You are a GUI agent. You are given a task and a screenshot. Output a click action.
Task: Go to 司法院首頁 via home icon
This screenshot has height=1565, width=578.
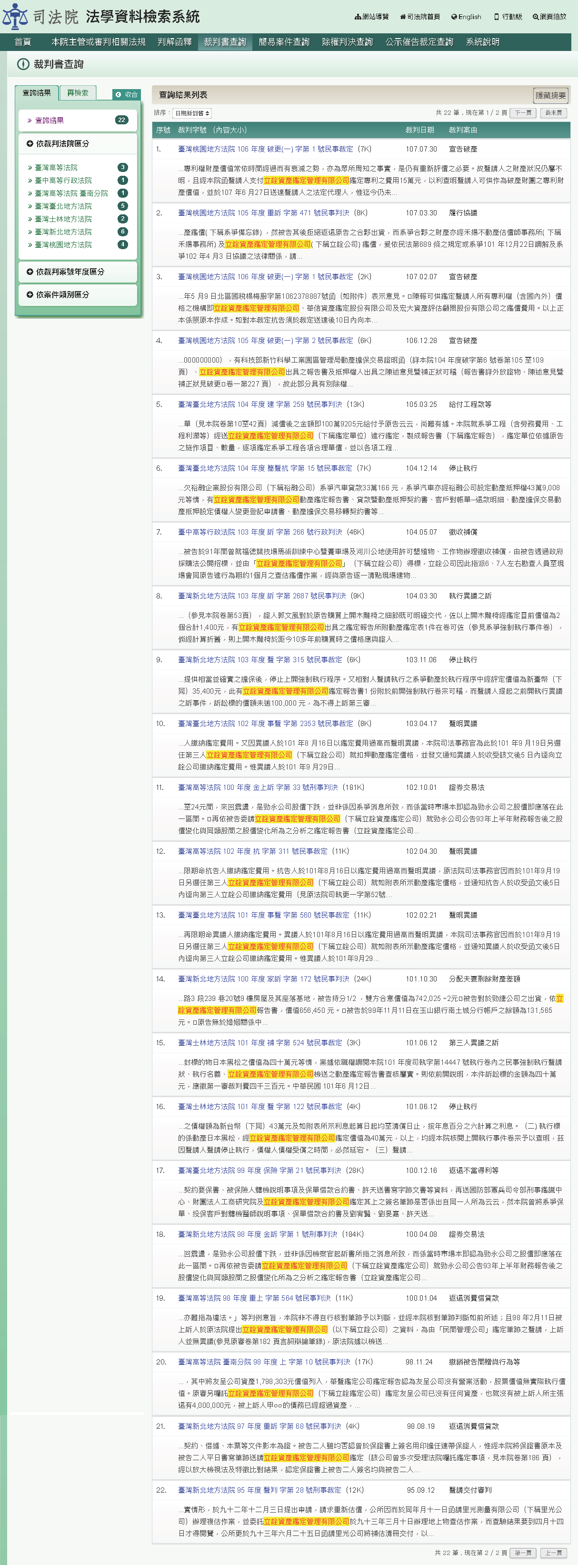click(402, 17)
